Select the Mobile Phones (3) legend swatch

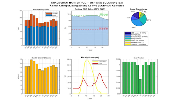tap(128, 42)
